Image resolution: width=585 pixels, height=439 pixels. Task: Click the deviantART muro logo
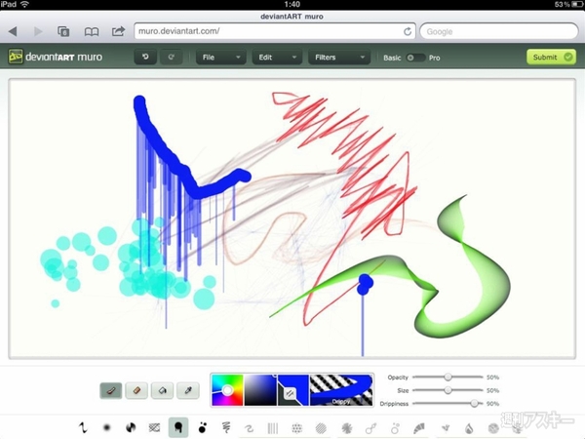point(56,57)
